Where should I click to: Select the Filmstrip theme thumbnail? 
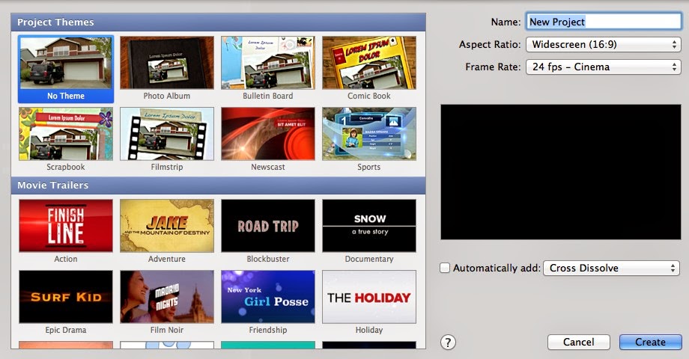pyautogui.click(x=167, y=134)
